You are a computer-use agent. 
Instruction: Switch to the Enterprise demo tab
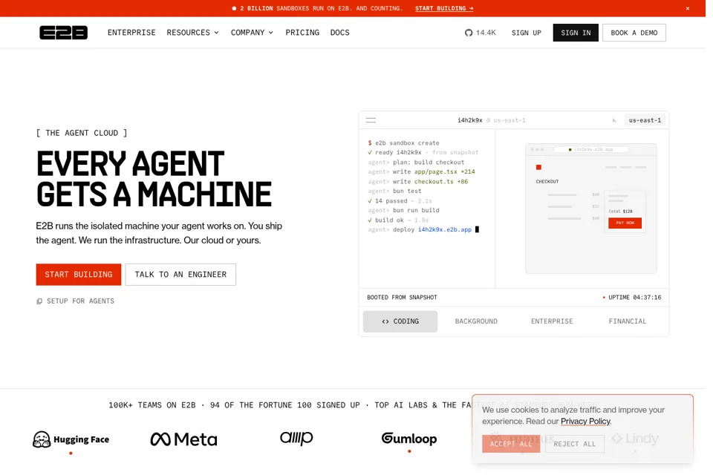552,321
